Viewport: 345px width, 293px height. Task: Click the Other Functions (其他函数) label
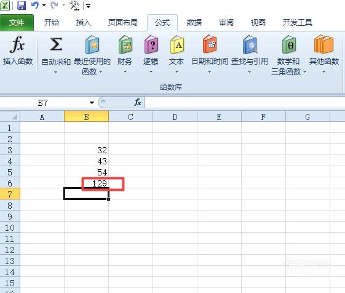[x=324, y=61]
